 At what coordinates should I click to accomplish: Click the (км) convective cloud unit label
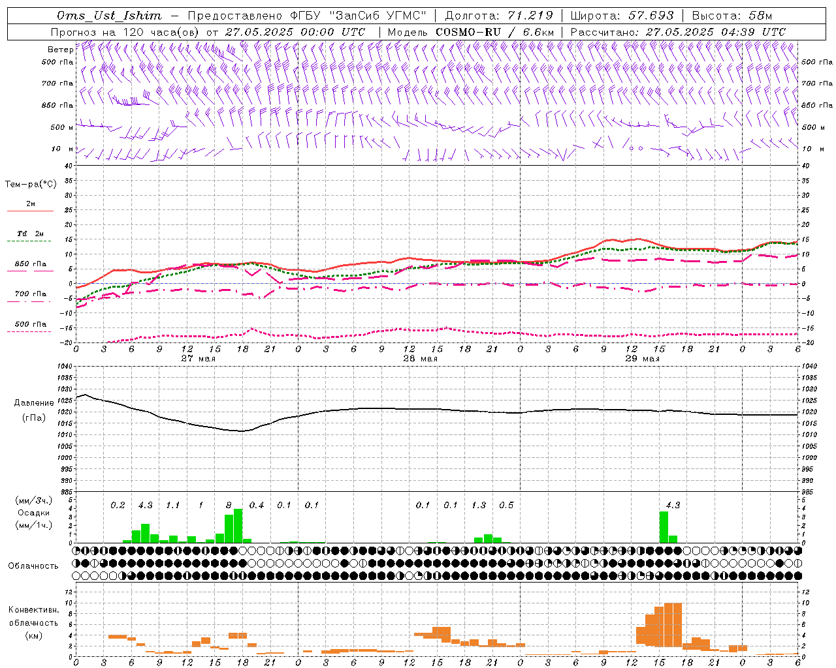[33, 635]
